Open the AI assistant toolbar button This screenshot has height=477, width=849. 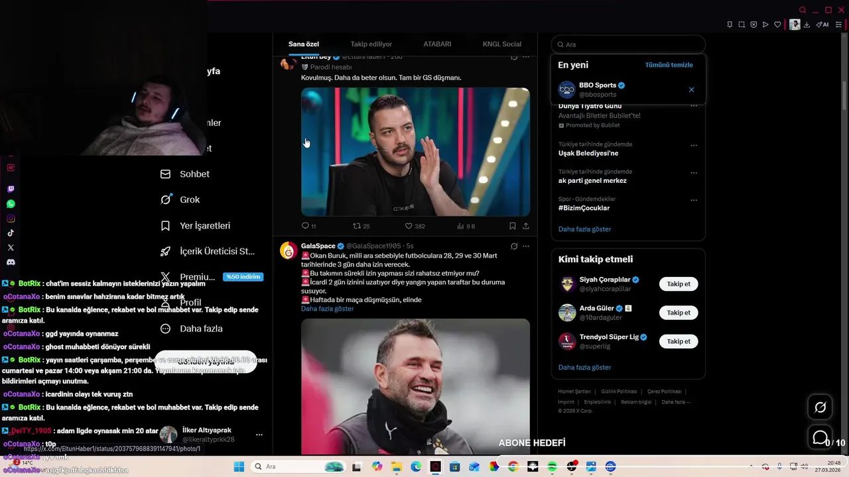pyautogui.click(x=822, y=25)
